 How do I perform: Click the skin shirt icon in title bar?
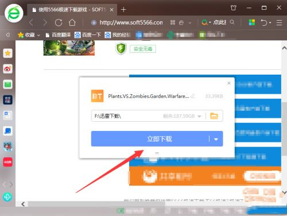(x=234, y=8)
